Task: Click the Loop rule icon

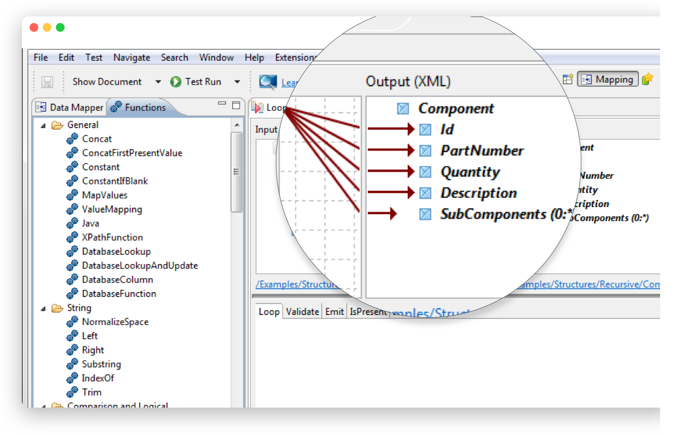Action: [256, 107]
